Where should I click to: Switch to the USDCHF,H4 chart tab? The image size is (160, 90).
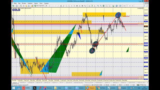pos(39,83)
